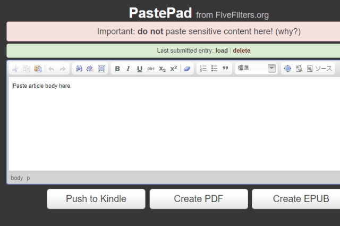Click the paste clipboard icon
The height and width of the screenshot is (226, 340).
pos(37,69)
